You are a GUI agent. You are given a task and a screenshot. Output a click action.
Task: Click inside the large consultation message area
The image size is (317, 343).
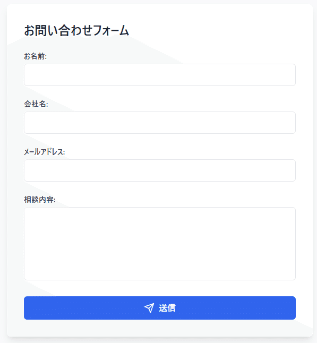(160, 244)
